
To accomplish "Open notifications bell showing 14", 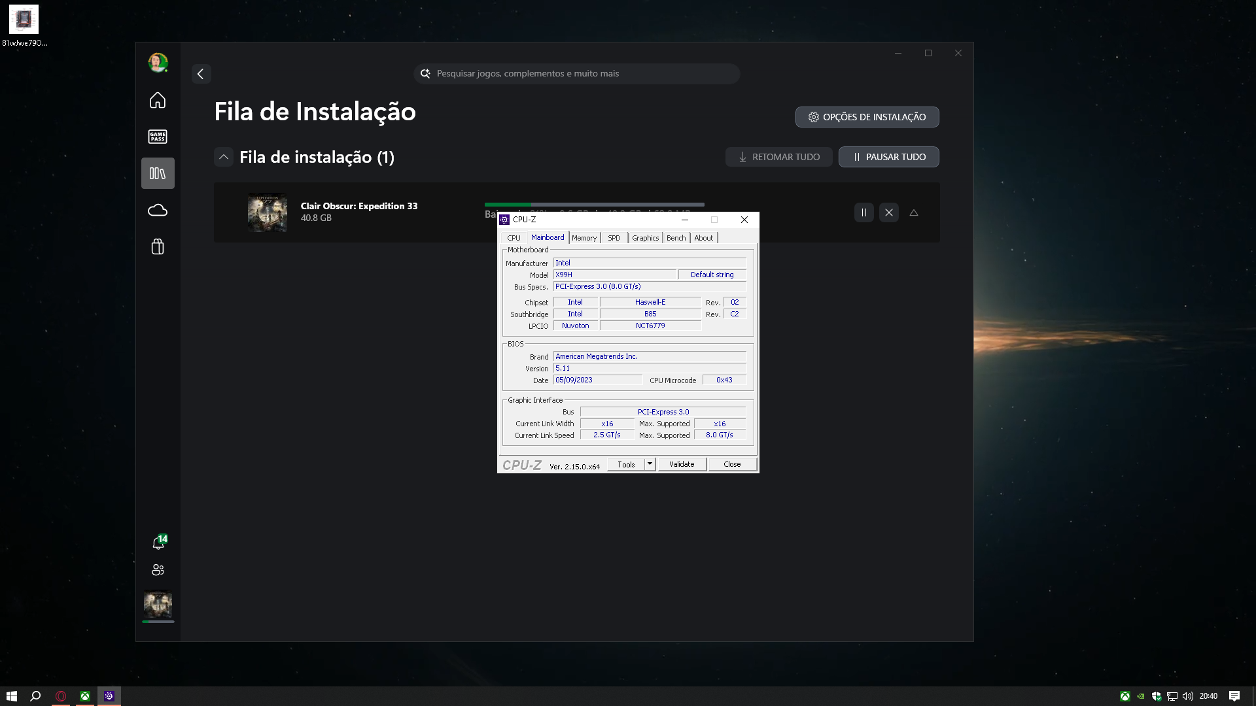I will [x=158, y=543].
